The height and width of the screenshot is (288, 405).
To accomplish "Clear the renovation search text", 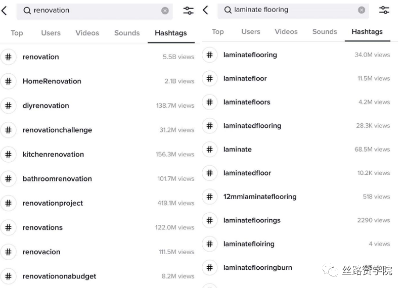I will tap(165, 11).
